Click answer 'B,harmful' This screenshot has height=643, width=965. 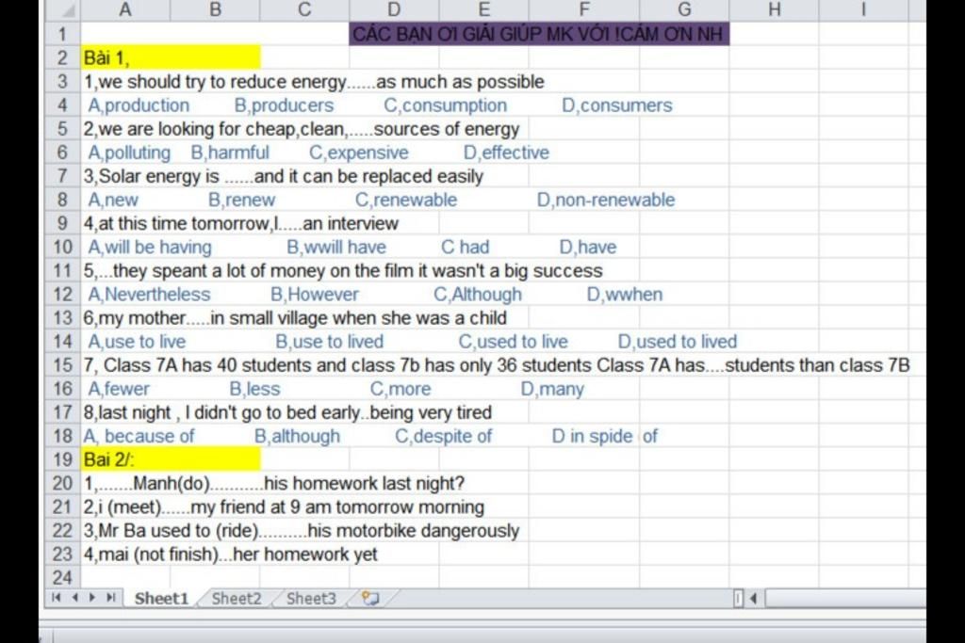[x=230, y=153]
